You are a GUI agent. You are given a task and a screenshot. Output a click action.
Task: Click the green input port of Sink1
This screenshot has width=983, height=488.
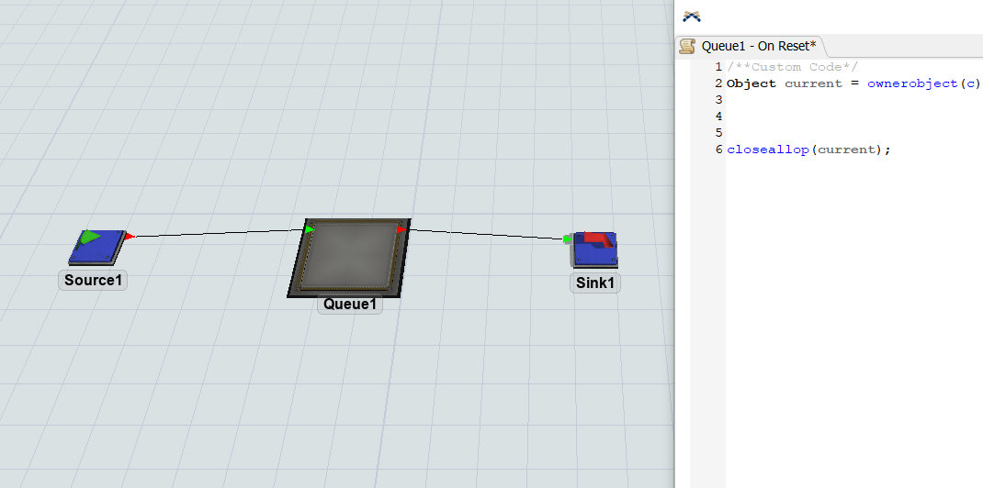click(568, 239)
